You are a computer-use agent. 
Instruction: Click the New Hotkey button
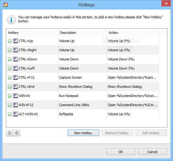[83, 133]
